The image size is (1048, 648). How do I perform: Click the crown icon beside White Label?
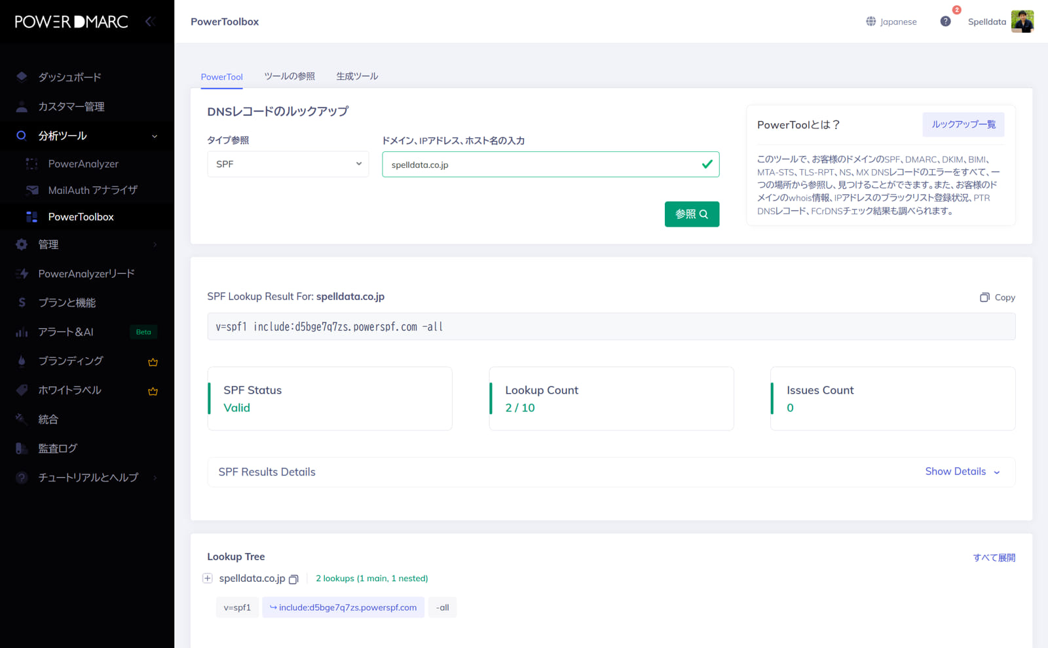tap(153, 391)
